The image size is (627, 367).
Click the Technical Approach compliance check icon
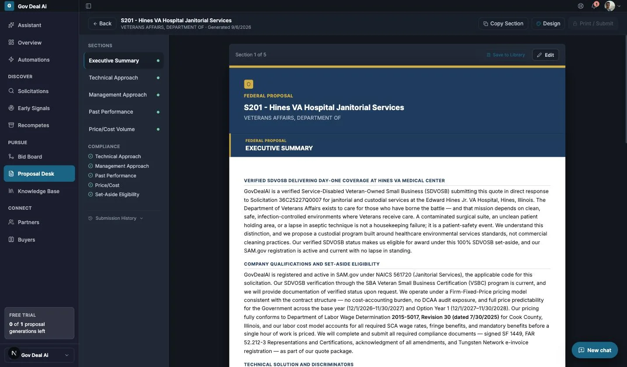[x=91, y=156]
